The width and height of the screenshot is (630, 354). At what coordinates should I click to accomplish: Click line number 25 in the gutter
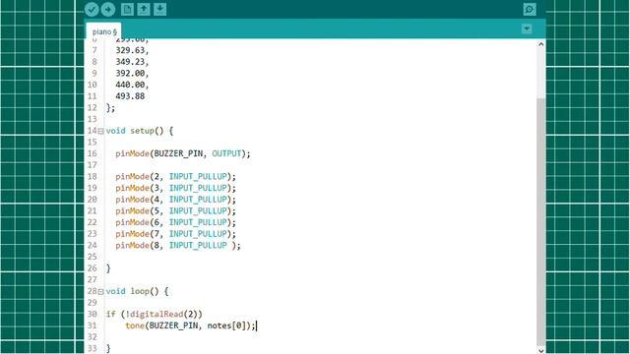92,257
